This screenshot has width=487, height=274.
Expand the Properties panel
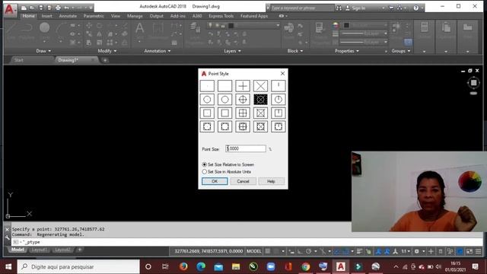[x=347, y=51]
